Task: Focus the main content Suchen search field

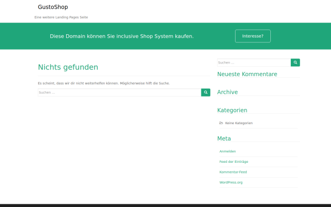Action: pyautogui.click(x=120, y=92)
